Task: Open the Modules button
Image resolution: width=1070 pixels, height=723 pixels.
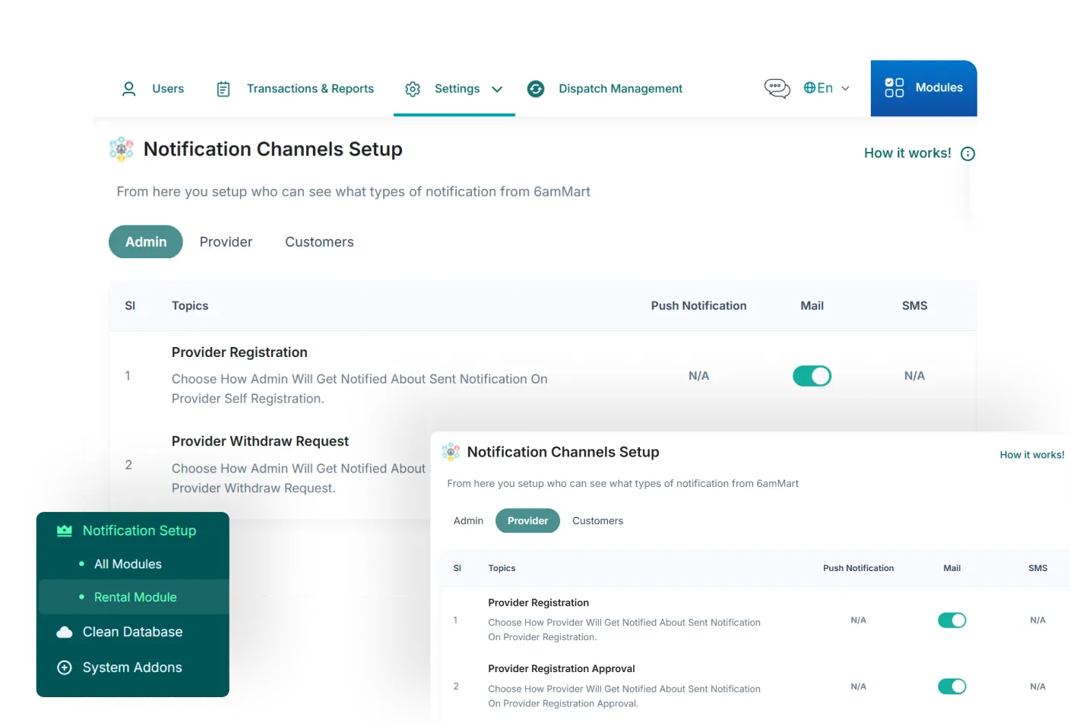Action: point(923,88)
